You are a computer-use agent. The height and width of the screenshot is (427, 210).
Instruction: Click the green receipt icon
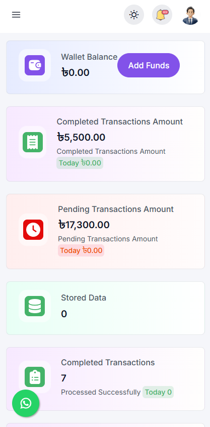[33, 142]
